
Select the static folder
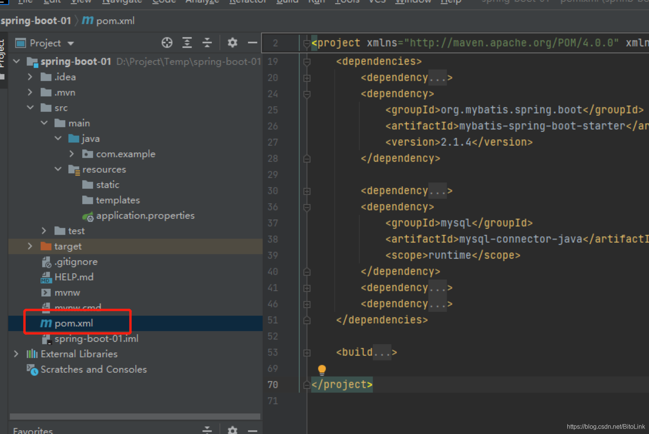click(x=108, y=185)
